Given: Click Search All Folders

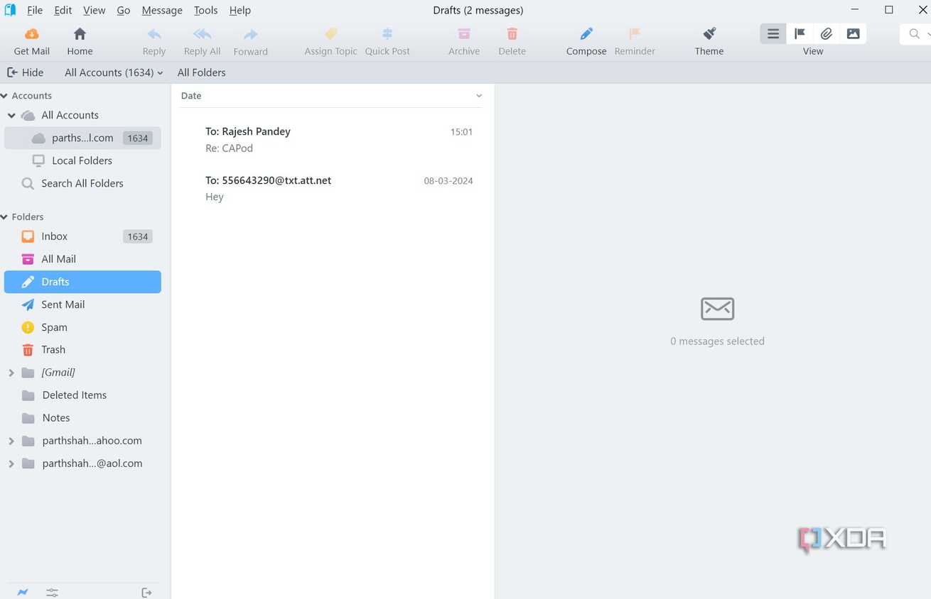Looking at the screenshot, I should click(82, 183).
